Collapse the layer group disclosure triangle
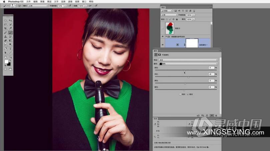This screenshot has height=151, width=270. (x=166, y=37)
